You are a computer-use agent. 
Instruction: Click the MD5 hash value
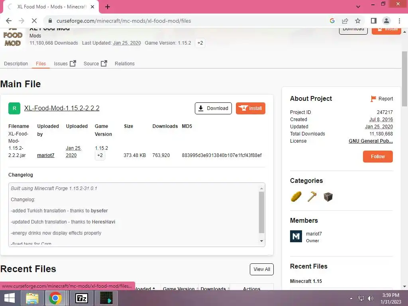pyautogui.click(x=222, y=155)
